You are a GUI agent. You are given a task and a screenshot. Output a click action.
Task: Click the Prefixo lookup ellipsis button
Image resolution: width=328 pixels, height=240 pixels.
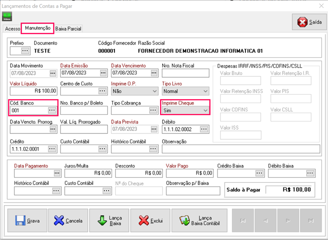tap(25, 51)
